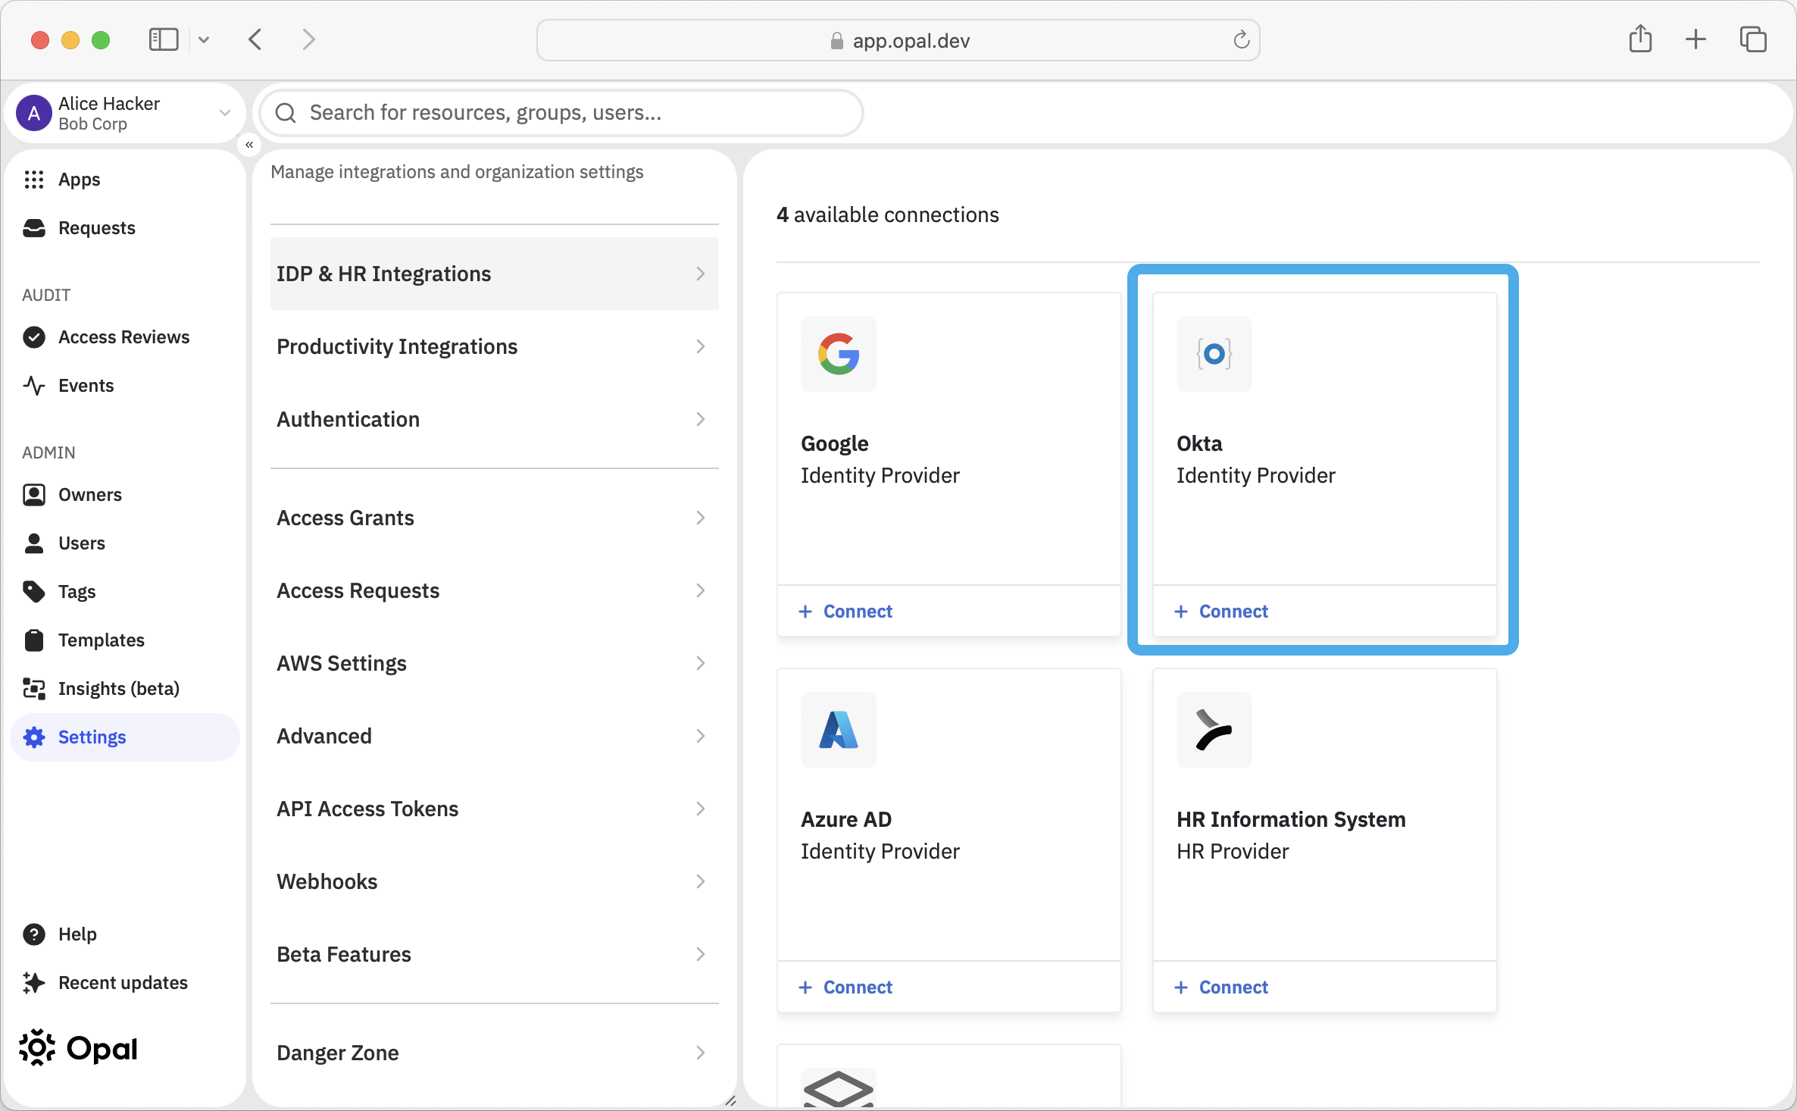Expand API Access Tokens chevron

point(701,809)
